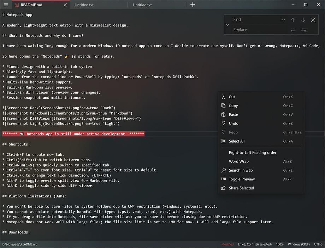Click the Replace All icon in Find bar
This screenshot has height=248, width=325.
point(303,30)
